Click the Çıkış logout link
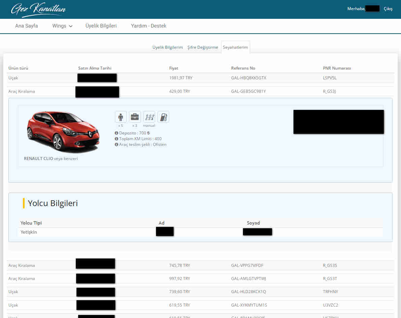This screenshot has width=401, height=318. (388, 9)
